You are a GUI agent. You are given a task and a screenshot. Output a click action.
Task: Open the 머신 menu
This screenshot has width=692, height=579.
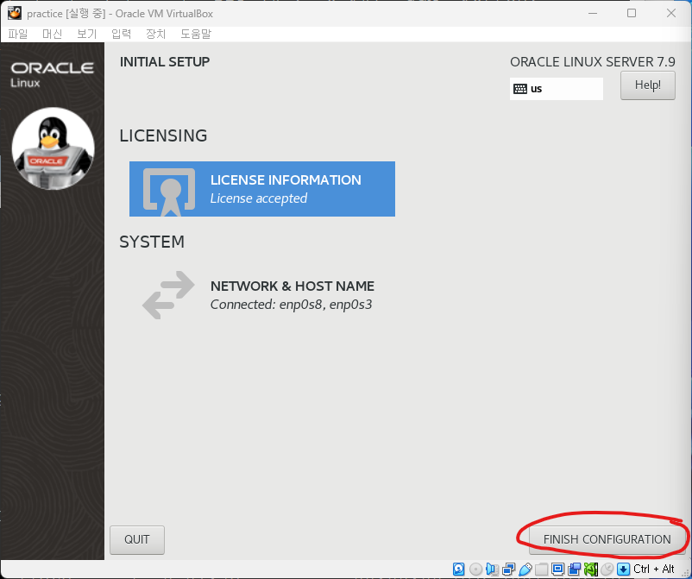[x=52, y=34]
